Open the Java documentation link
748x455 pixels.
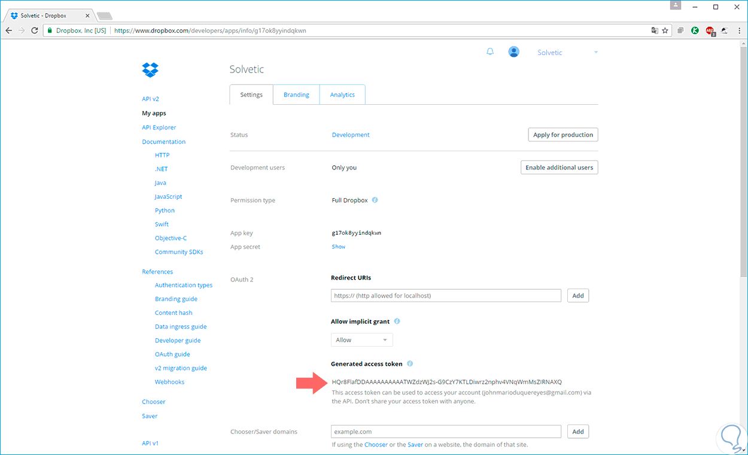tap(160, 183)
